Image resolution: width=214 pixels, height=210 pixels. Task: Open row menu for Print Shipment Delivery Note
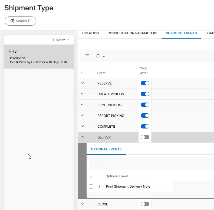(100, 187)
